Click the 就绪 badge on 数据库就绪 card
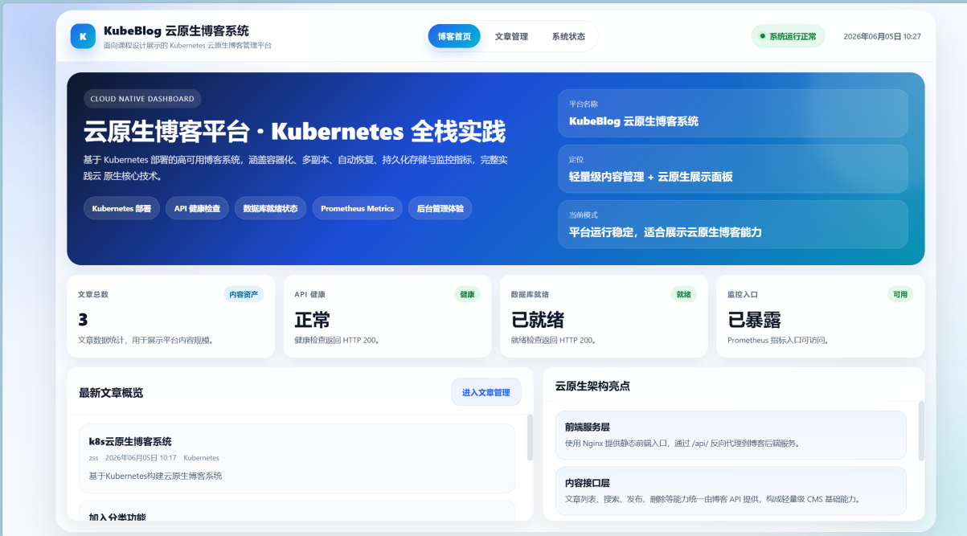This screenshot has width=967, height=536. (683, 294)
